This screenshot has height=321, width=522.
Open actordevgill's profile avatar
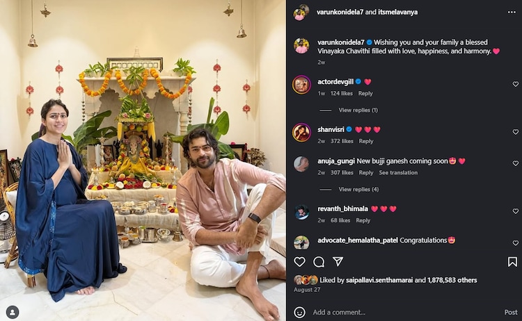301,85
